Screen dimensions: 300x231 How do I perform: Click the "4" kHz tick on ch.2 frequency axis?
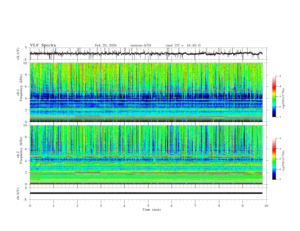tap(27, 161)
